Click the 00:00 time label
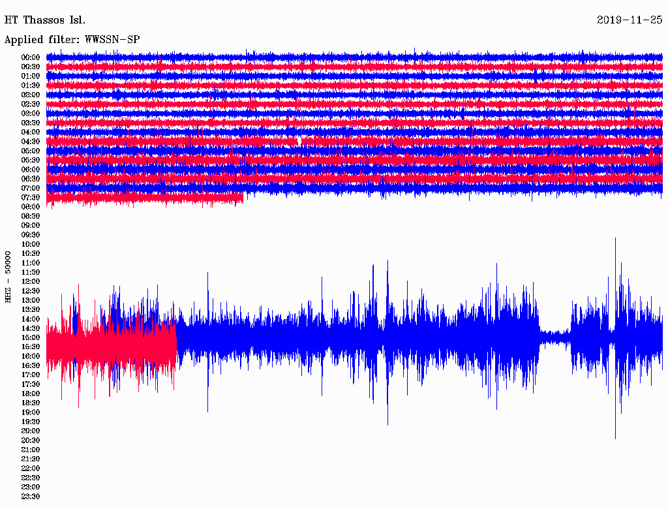The image size is (668, 509). [31, 57]
